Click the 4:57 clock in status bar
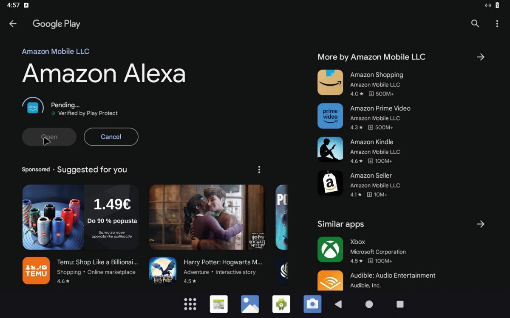 (13, 5)
